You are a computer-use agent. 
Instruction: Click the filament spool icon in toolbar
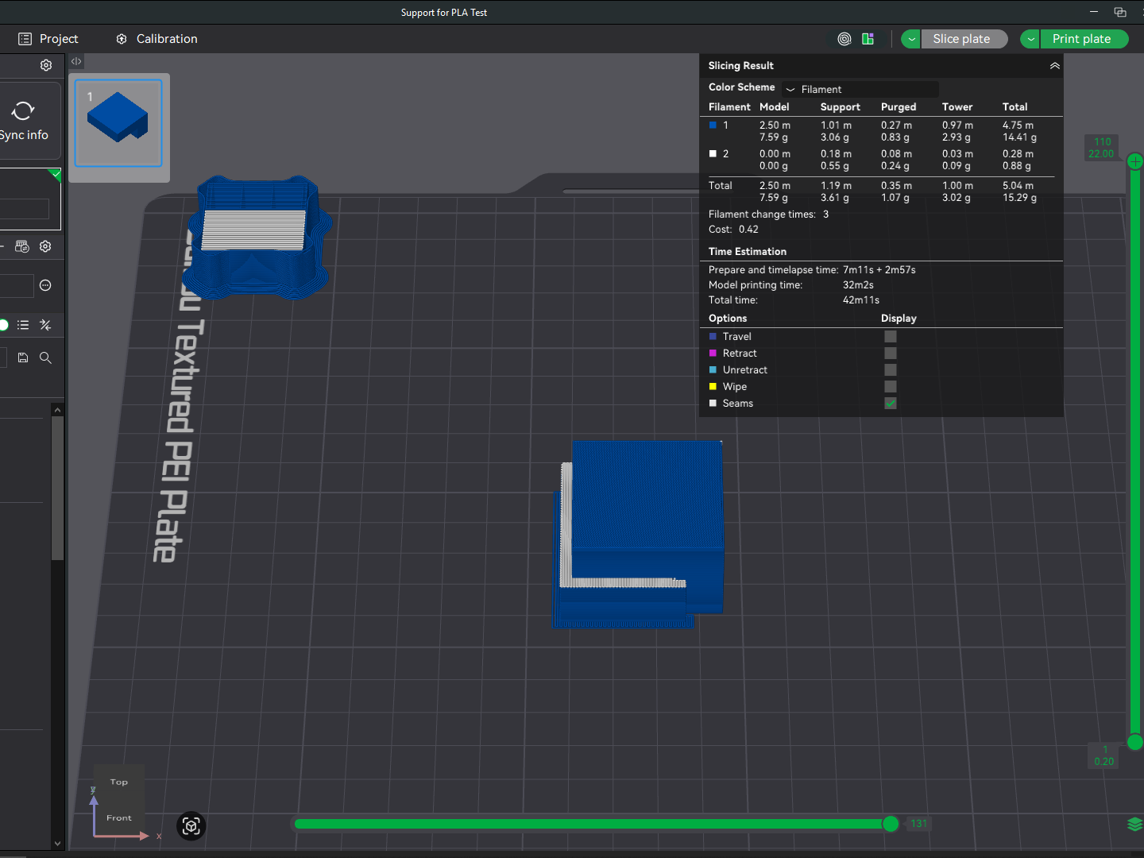coord(844,39)
